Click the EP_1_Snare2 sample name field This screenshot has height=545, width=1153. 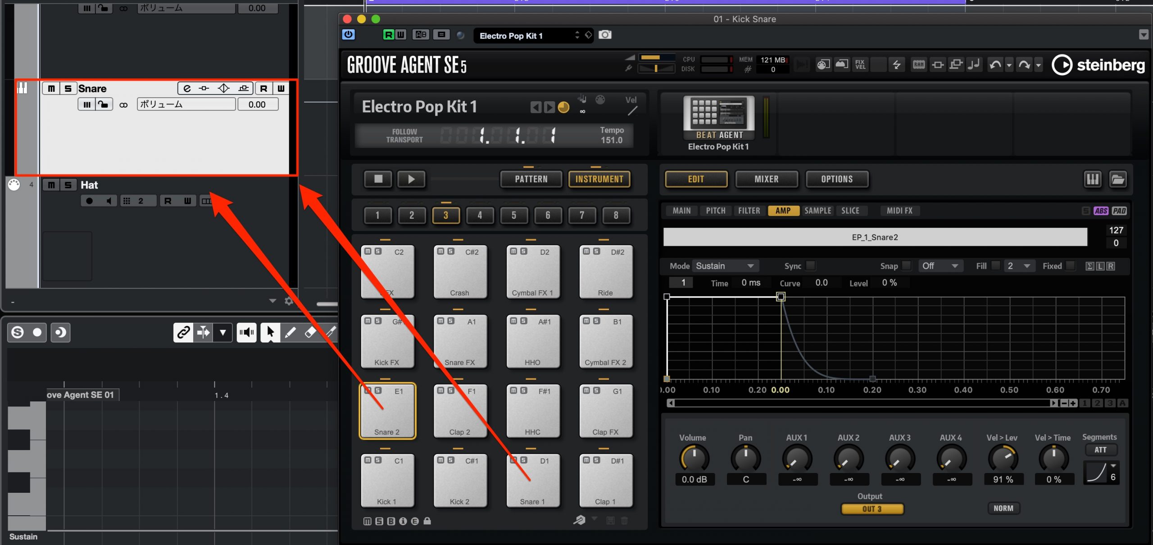tap(875, 237)
